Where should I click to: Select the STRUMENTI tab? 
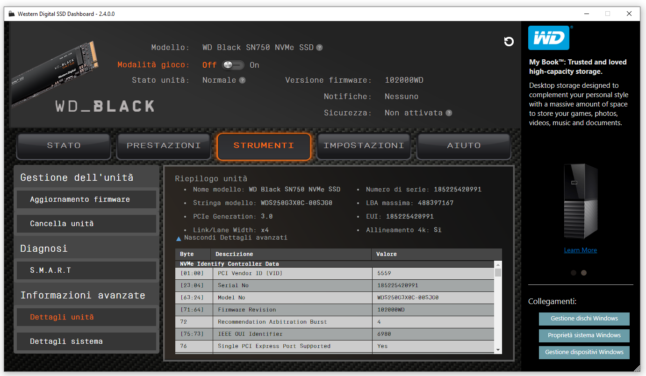point(264,146)
